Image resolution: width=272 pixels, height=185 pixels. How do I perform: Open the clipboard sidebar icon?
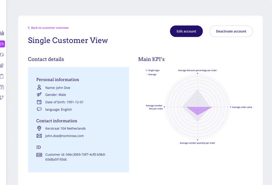point(2,76)
